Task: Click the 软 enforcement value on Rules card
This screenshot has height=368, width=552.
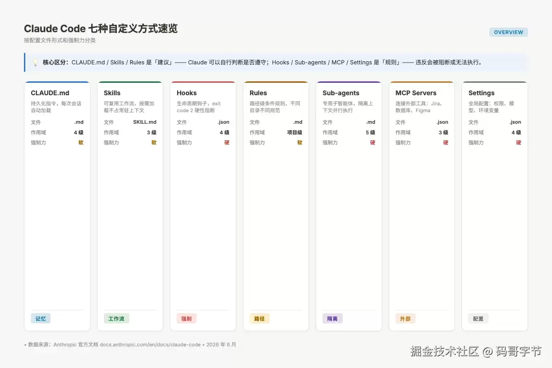Action: [300, 143]
